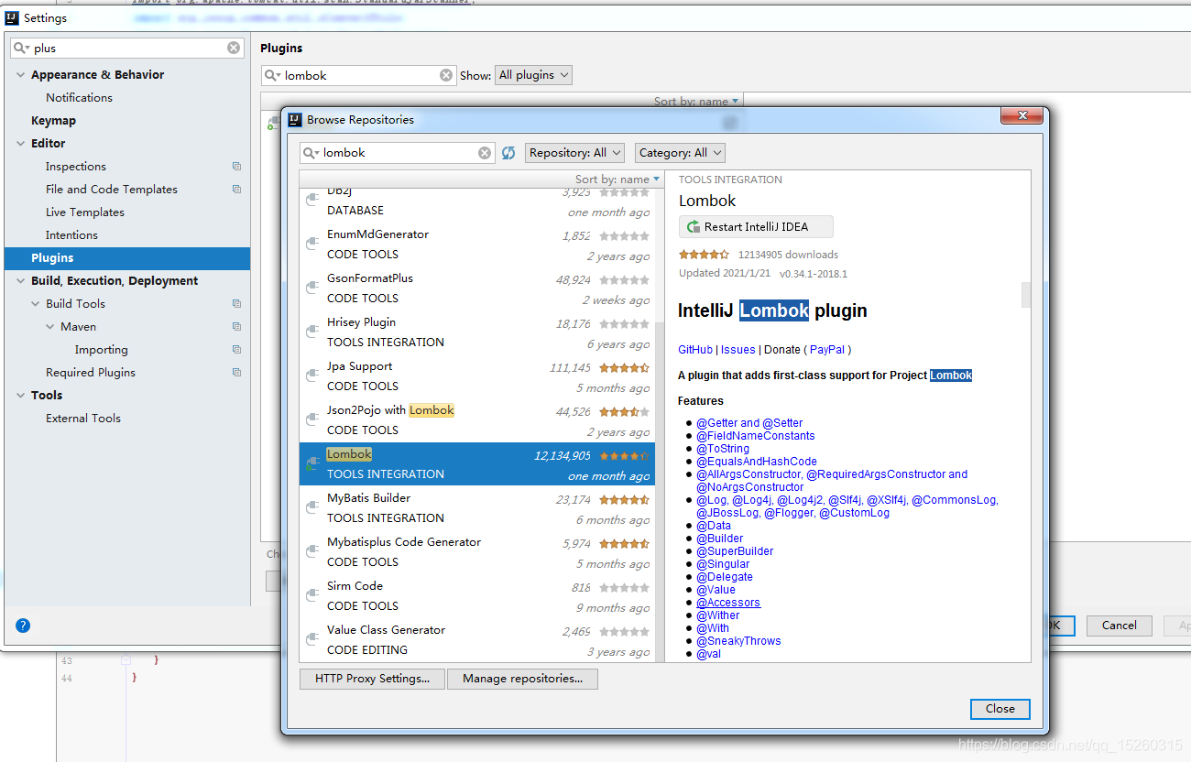Image resolution: width=1191 pixels, height=762 pixels.
Task: Click the @Getter and @Setter feature link
Action: pyautogui.click(x=749, y=423)
